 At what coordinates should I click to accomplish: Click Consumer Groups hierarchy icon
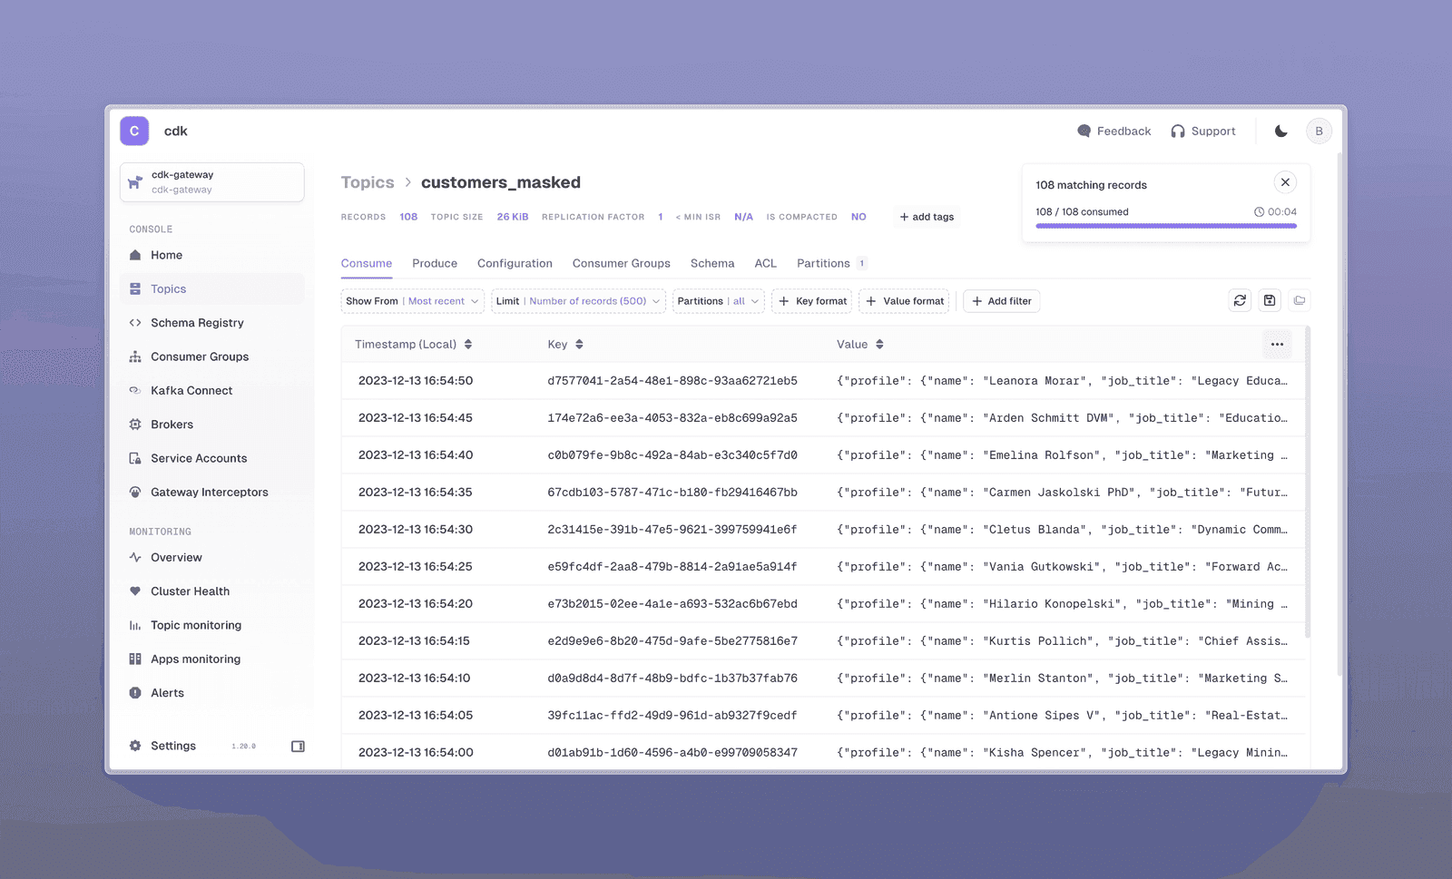pos(135,356)
